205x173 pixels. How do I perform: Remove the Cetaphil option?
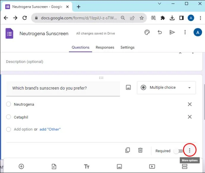[x=190, y=117]
